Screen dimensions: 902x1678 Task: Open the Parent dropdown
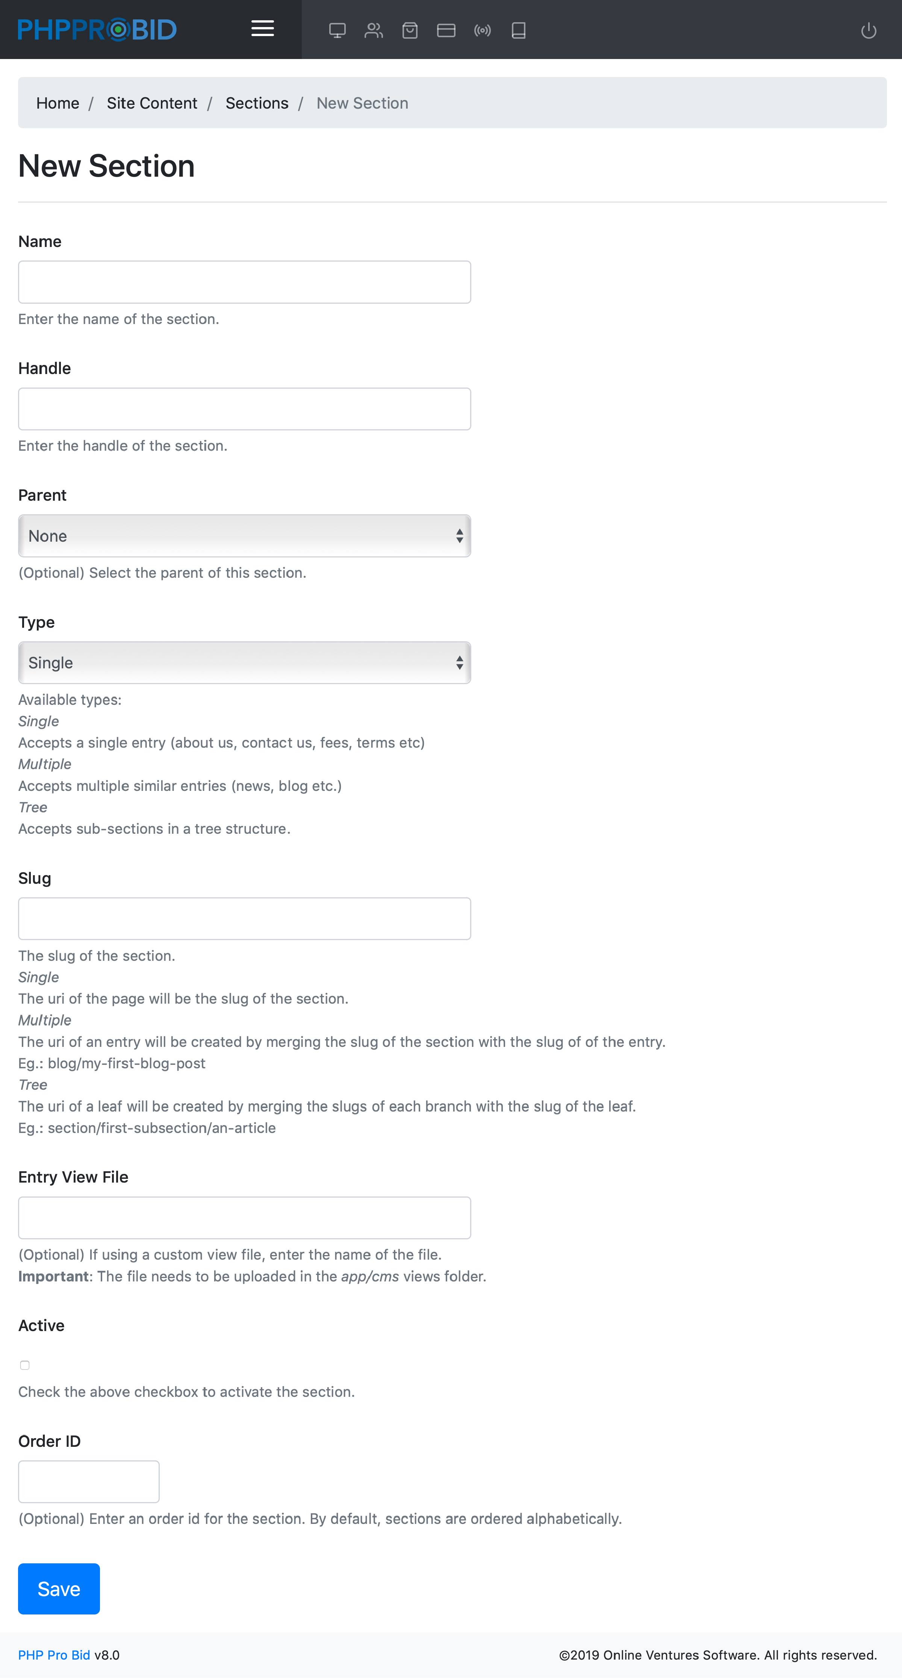point(244,536)
